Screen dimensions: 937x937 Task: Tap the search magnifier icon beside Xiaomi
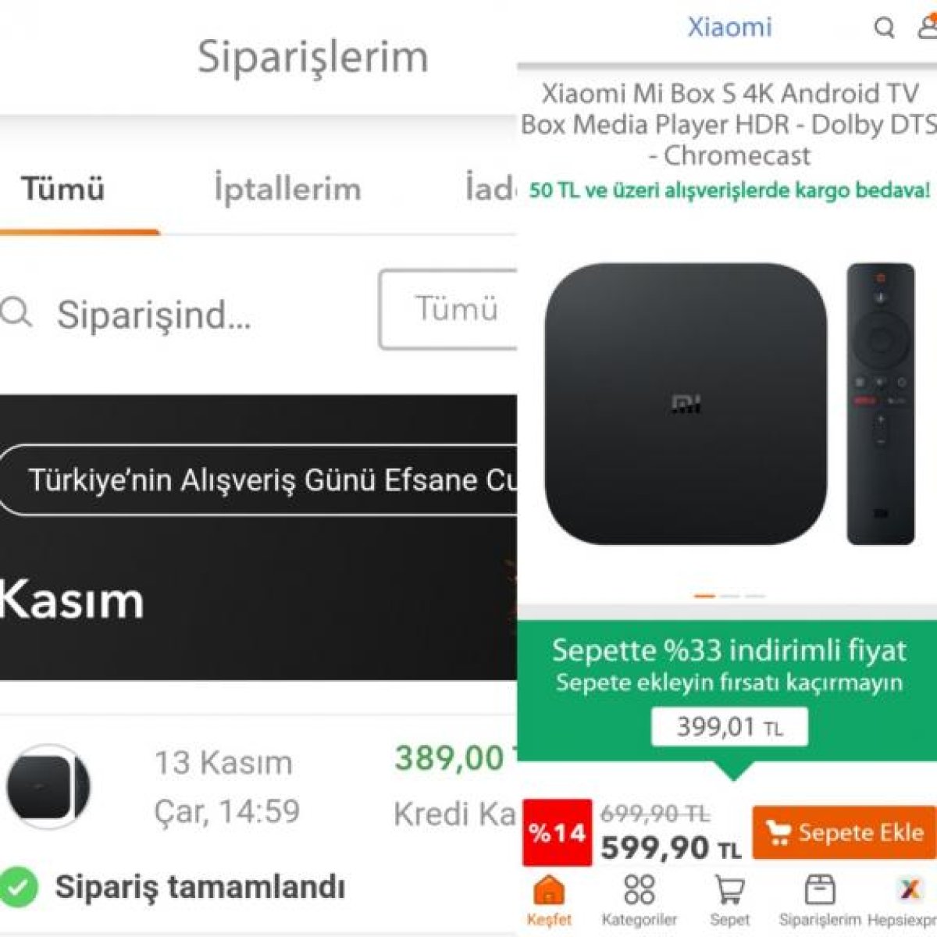click(x=884, y=28)
